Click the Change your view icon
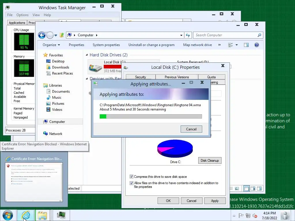 (x=230, y=45)
